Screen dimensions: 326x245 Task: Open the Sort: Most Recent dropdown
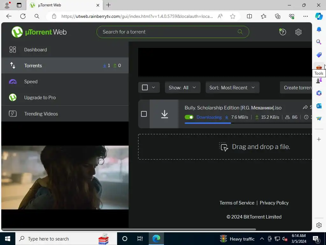(232, 87)
